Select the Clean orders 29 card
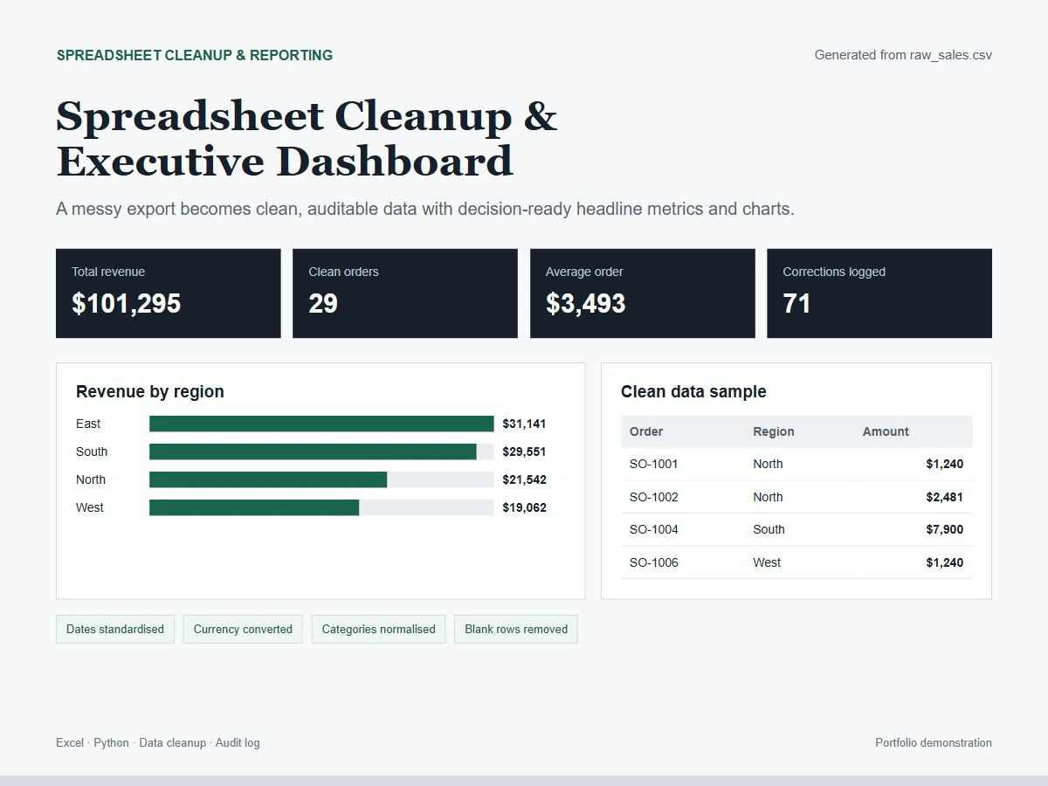This screenshot has width=1048, height=786. (405, 293)
